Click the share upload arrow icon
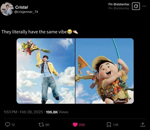Image resolution: width=150 pixels, height=130 pixels. 143,124
